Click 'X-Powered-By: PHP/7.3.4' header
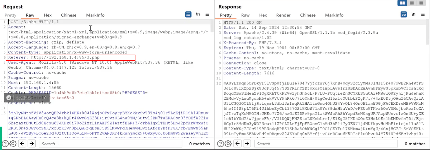Viewport: 430px width, 150px height. tap(253, 43)
